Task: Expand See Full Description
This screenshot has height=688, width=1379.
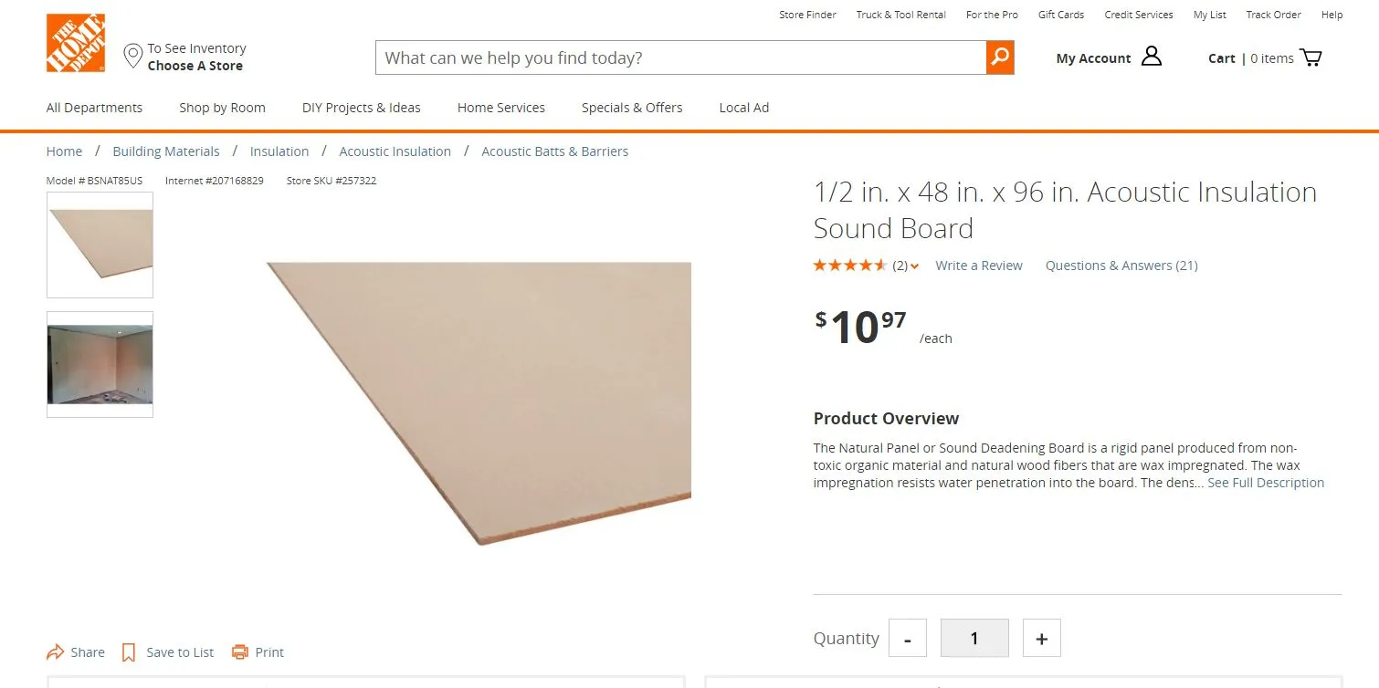Action: (x=1265, y=483)
